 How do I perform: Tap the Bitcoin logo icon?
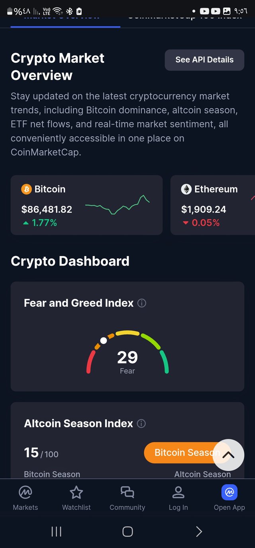coord(26,189)
